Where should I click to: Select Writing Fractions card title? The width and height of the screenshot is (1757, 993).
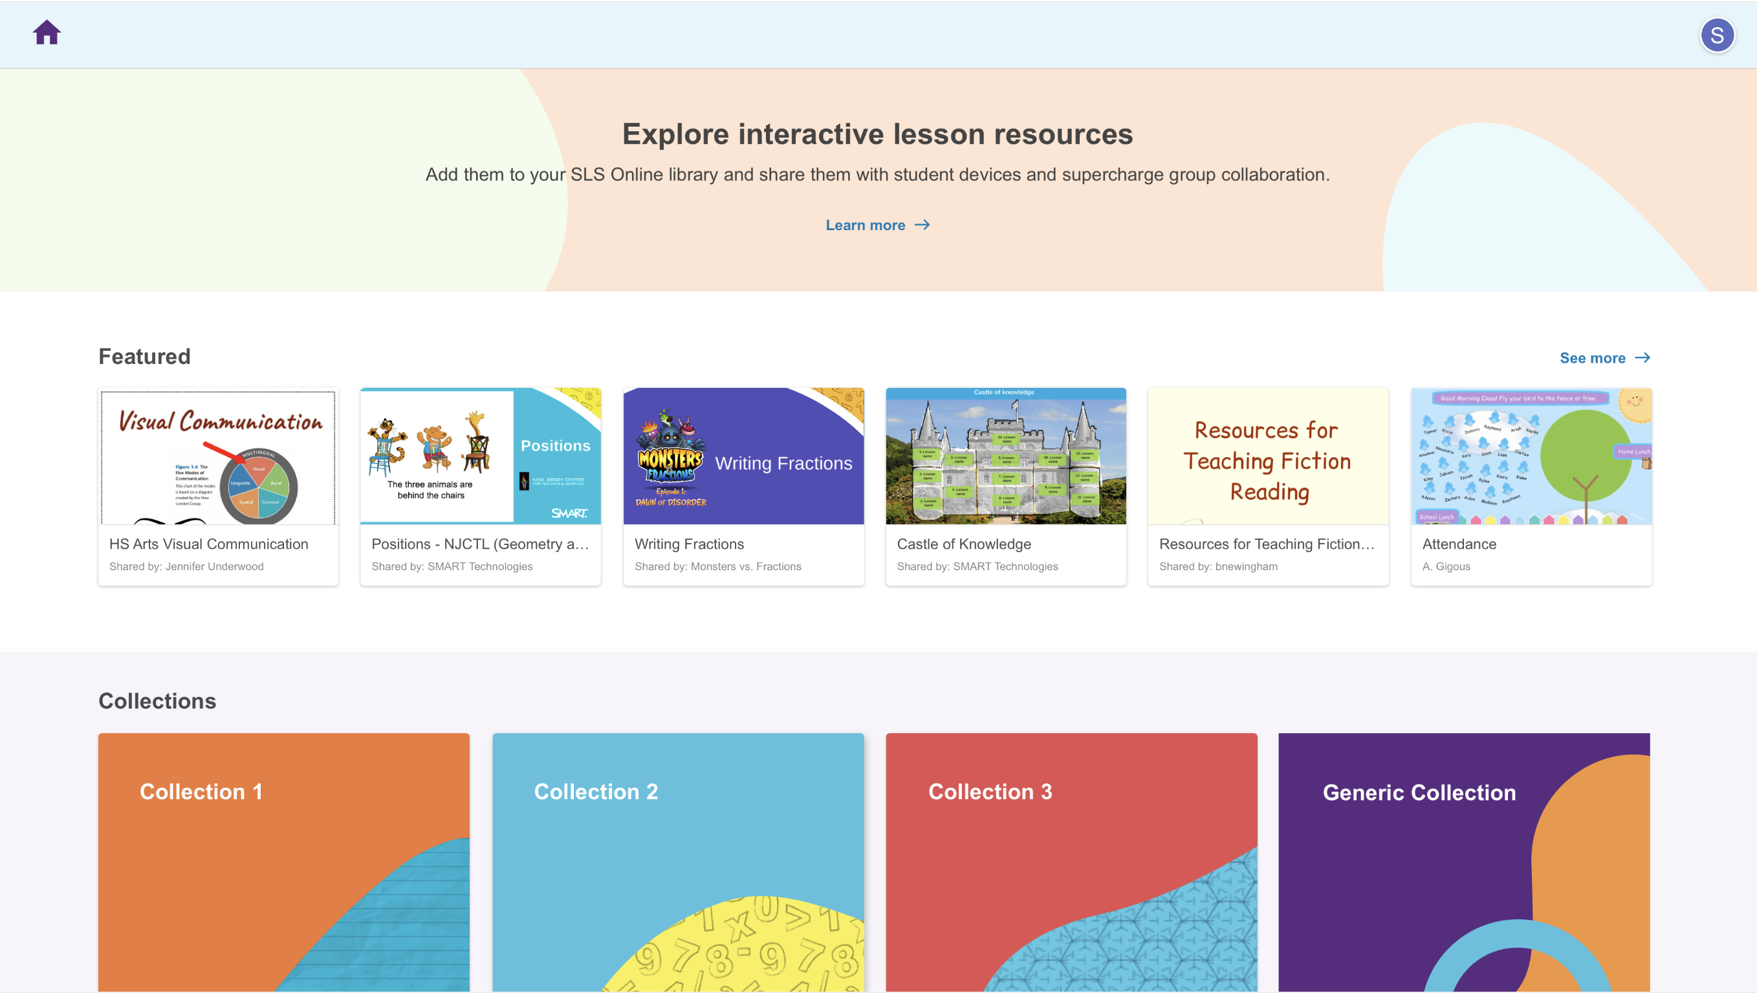pos(689,544)
